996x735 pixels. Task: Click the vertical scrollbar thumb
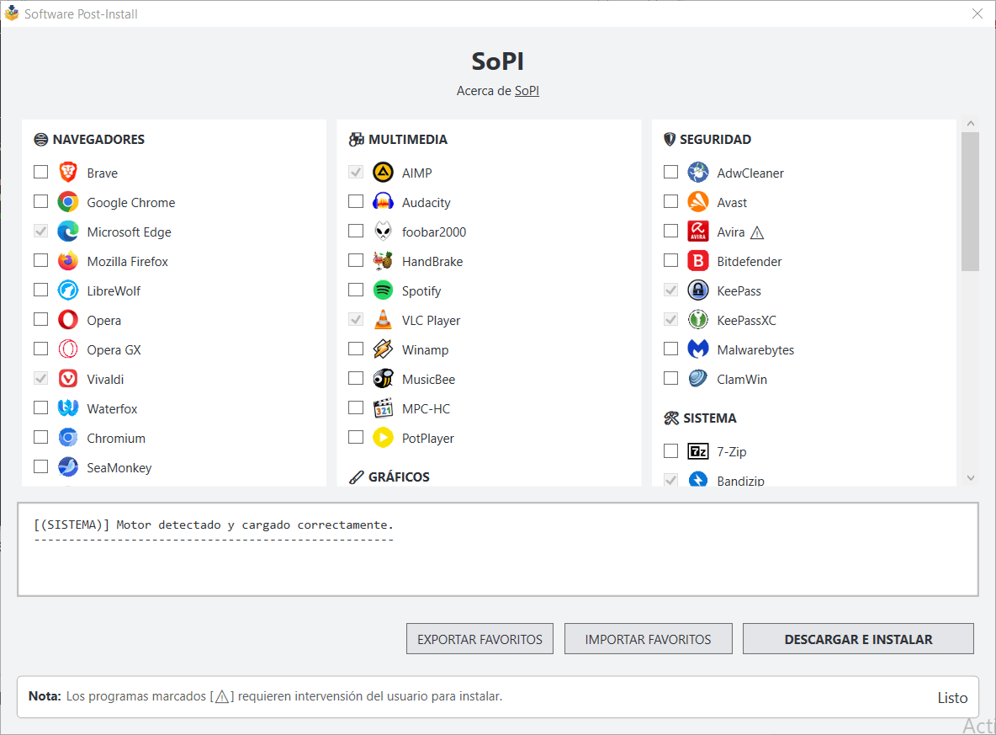pyautogui.click(x=970, y=202)
